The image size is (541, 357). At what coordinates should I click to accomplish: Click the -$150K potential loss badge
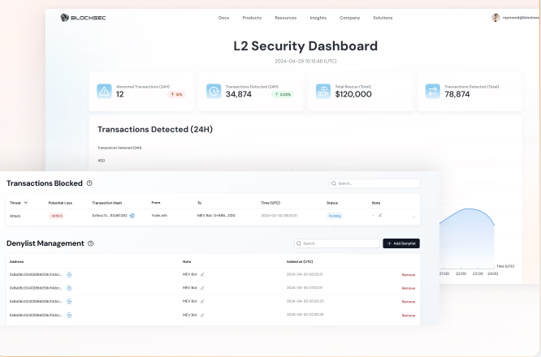coord(56,216)
